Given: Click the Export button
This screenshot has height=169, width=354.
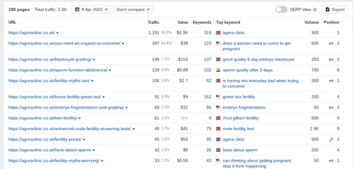Looking at the screenshot, I should pyautogui.click(x=335, y=9).
